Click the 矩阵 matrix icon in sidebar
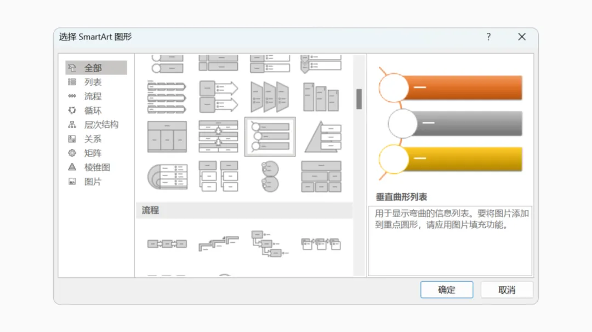This screenshot has width=592, height=332. point(72,153)
